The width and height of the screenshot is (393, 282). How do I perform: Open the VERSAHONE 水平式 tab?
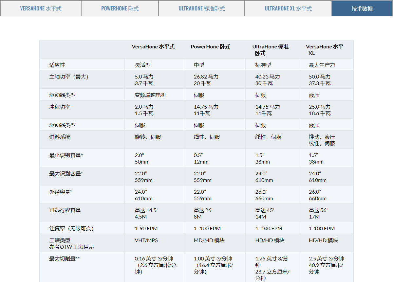41,9
